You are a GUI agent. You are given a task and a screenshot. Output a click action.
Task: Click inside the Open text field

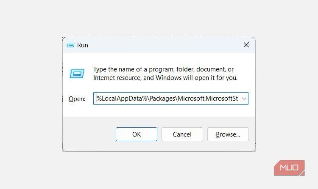170,99
